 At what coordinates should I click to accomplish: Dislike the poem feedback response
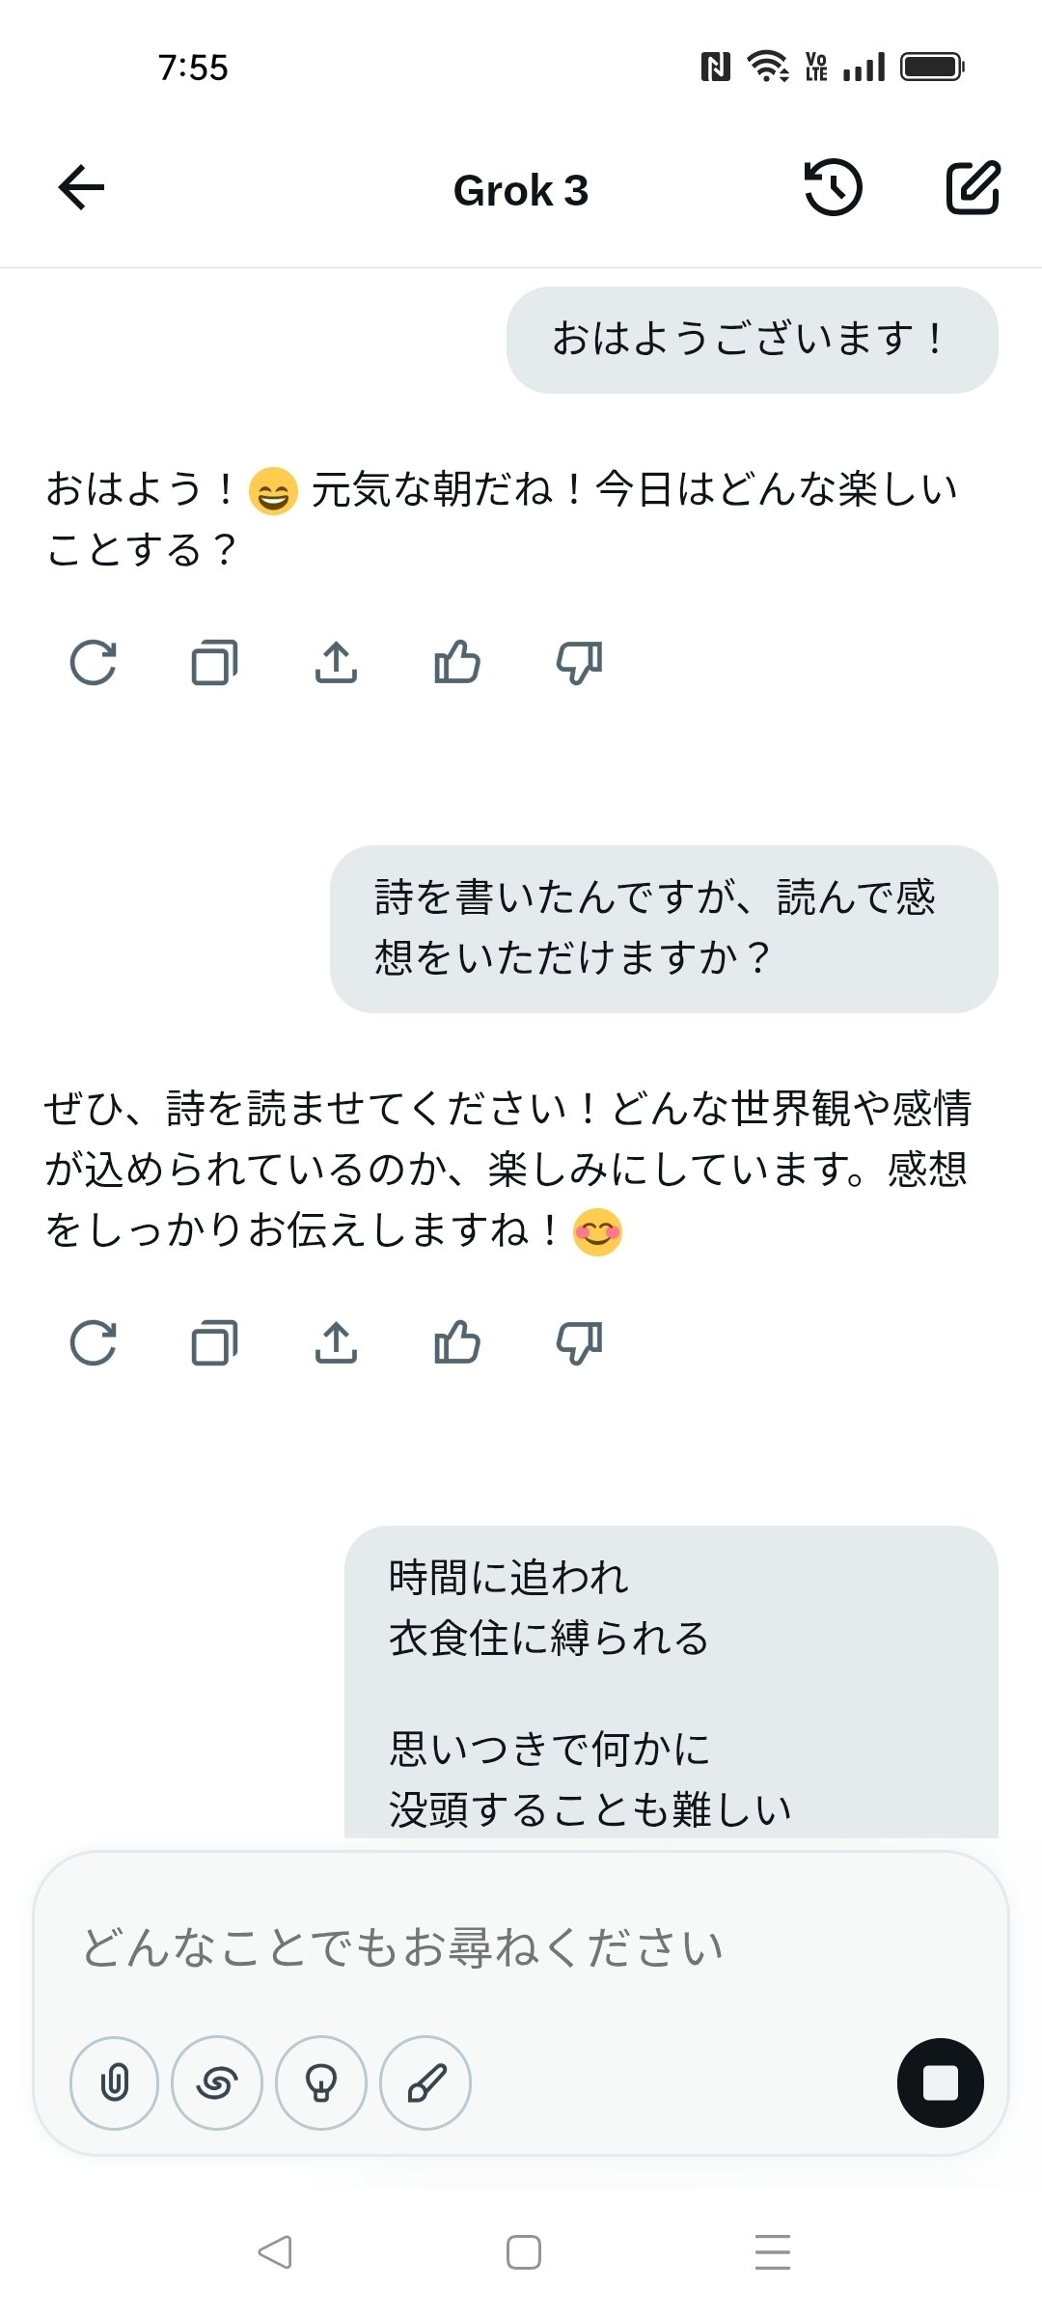point(577,1341)
